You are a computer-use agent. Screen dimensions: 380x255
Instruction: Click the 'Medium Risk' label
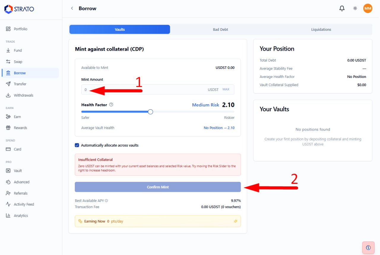tap(205, 105)
